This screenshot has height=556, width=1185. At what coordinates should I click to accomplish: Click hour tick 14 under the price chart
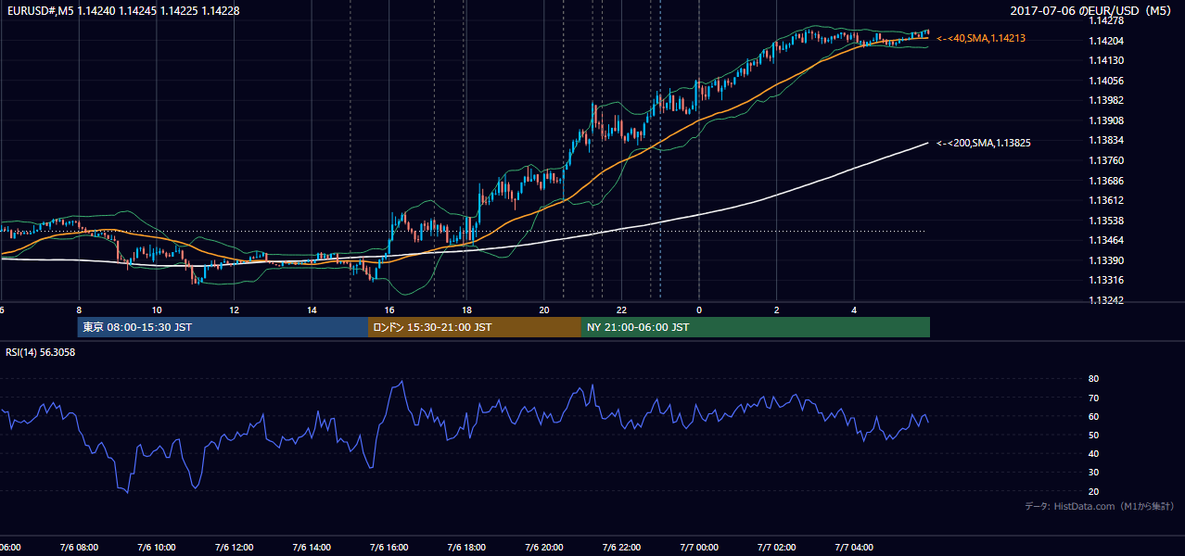(x=312, y=310)
